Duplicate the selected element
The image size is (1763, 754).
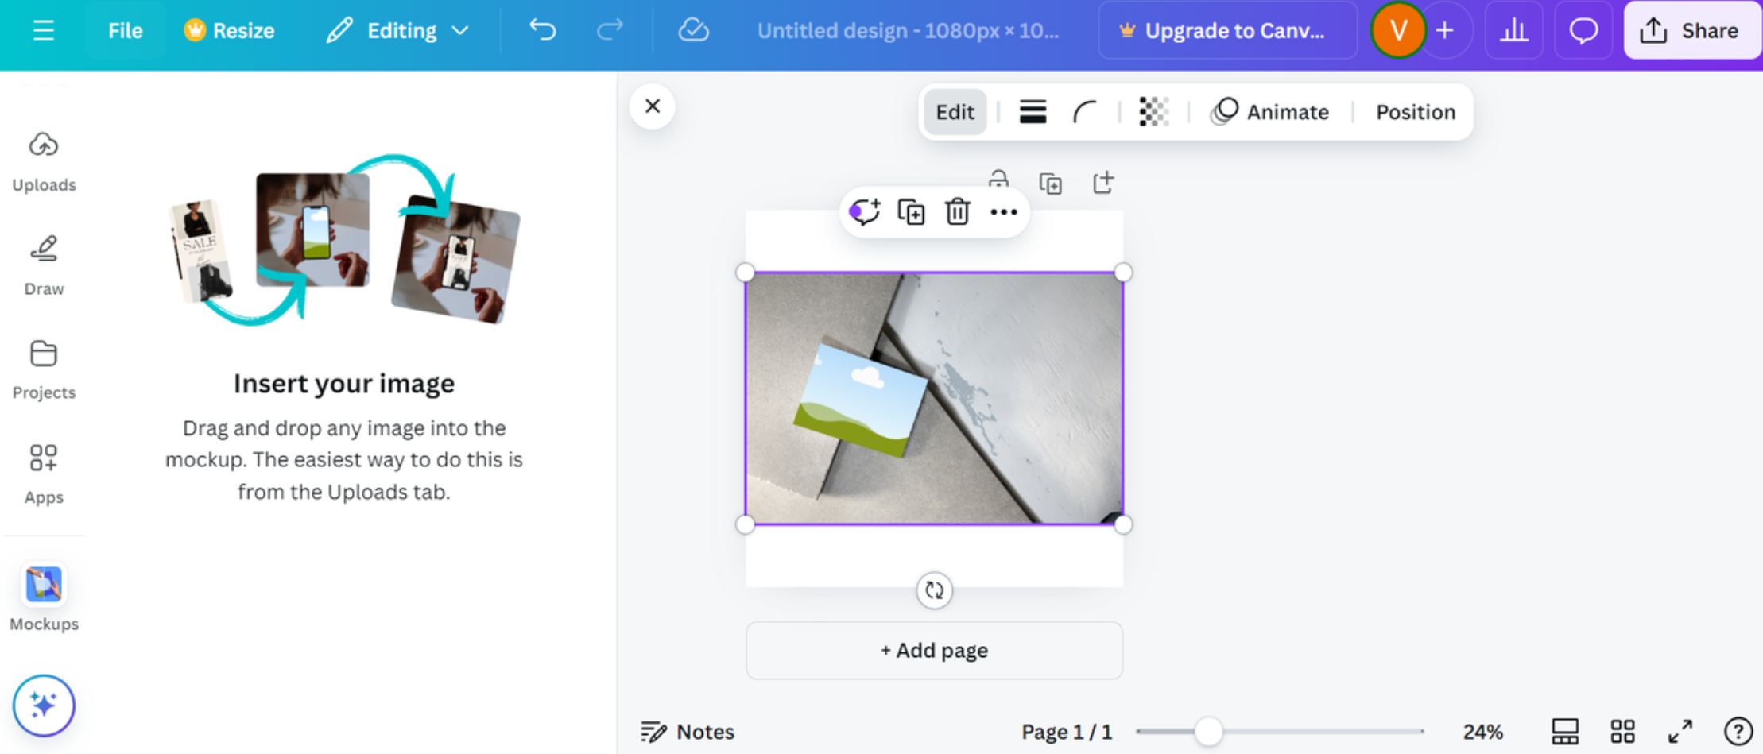pyautogui.click(x=911, y=212)
